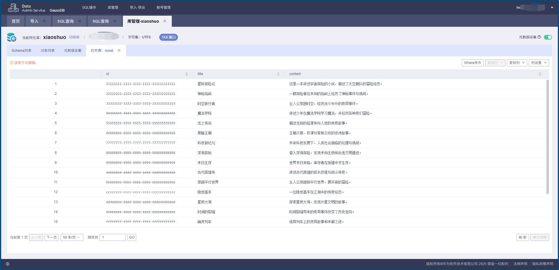Click the 单行详情 button
The height and width of the screenshot is (270, 559).
(540, 237)
